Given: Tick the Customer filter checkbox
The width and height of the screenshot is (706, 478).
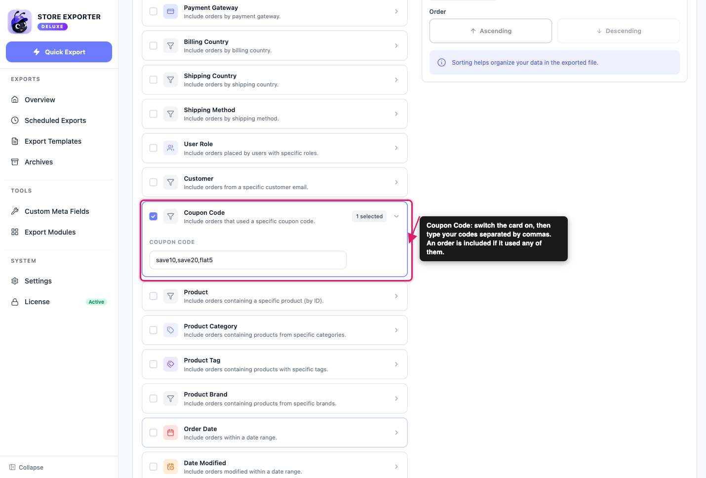Looking at the screenshot, I should pos(154,182).
